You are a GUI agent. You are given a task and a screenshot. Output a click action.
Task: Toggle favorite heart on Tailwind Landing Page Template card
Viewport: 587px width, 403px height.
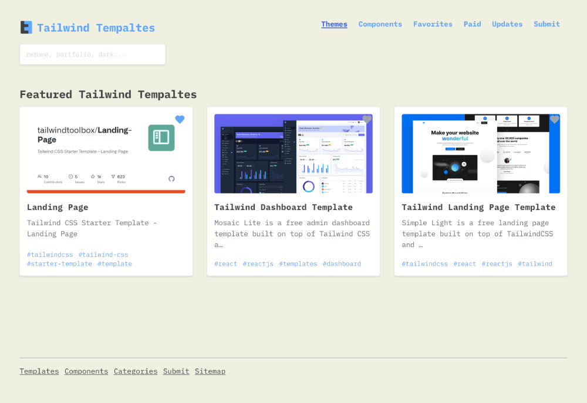coord(555,119)
